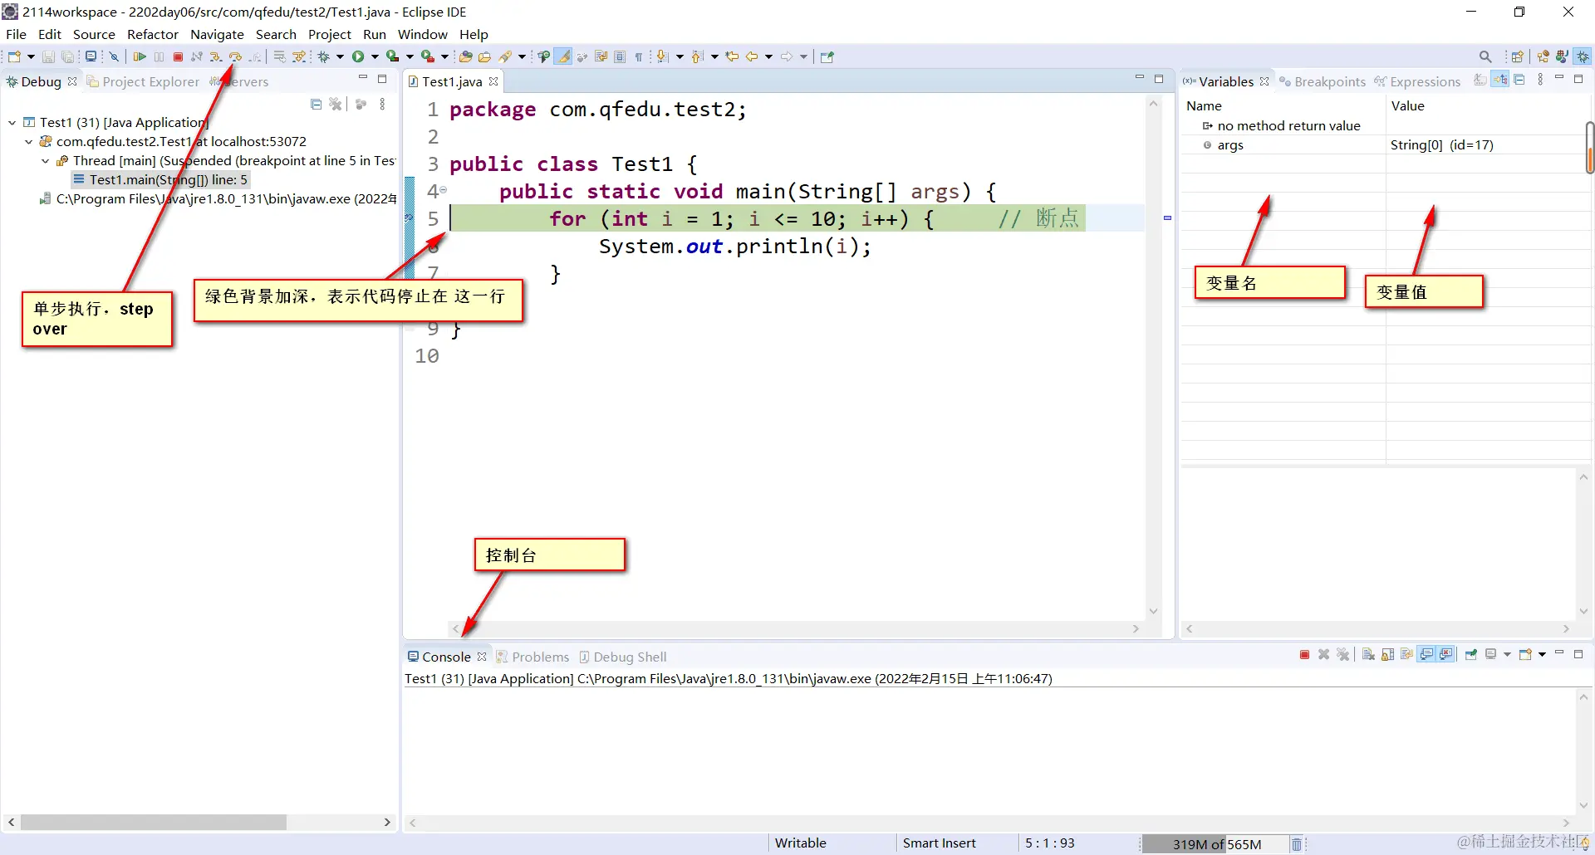The image size is (1595, 855).
Task: Terminate process from the Console toolbar
Action: (x=1304, y=655)
